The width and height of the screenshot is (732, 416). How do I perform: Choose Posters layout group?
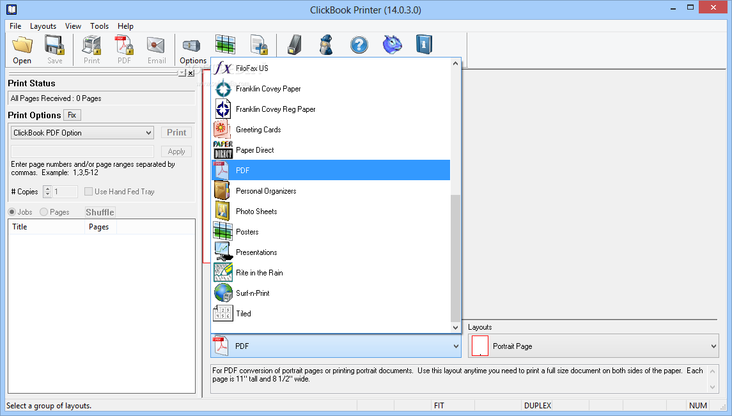click(331, 232)
